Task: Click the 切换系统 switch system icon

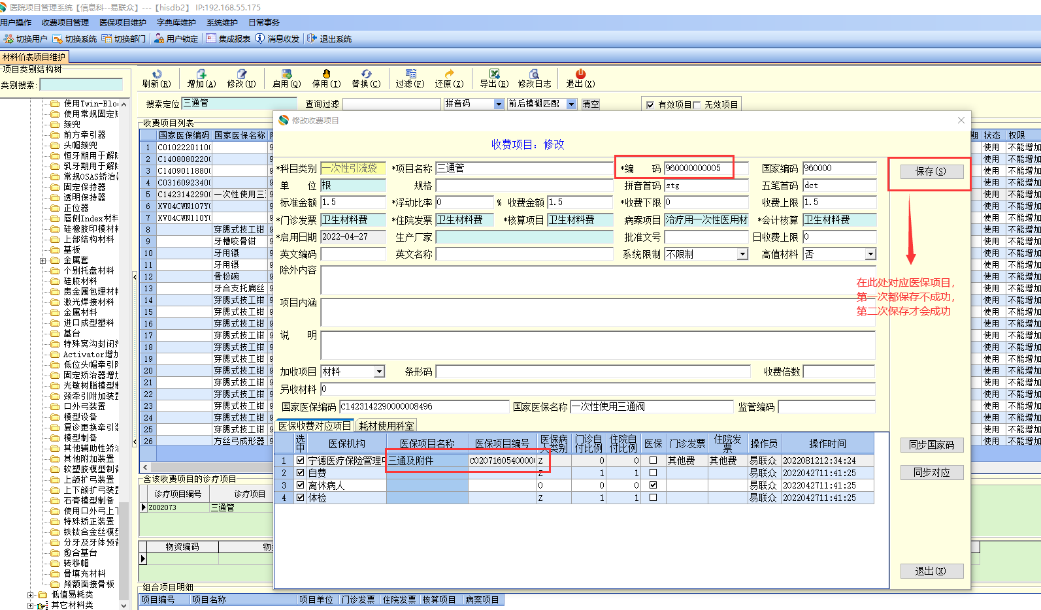Action: 58,39
